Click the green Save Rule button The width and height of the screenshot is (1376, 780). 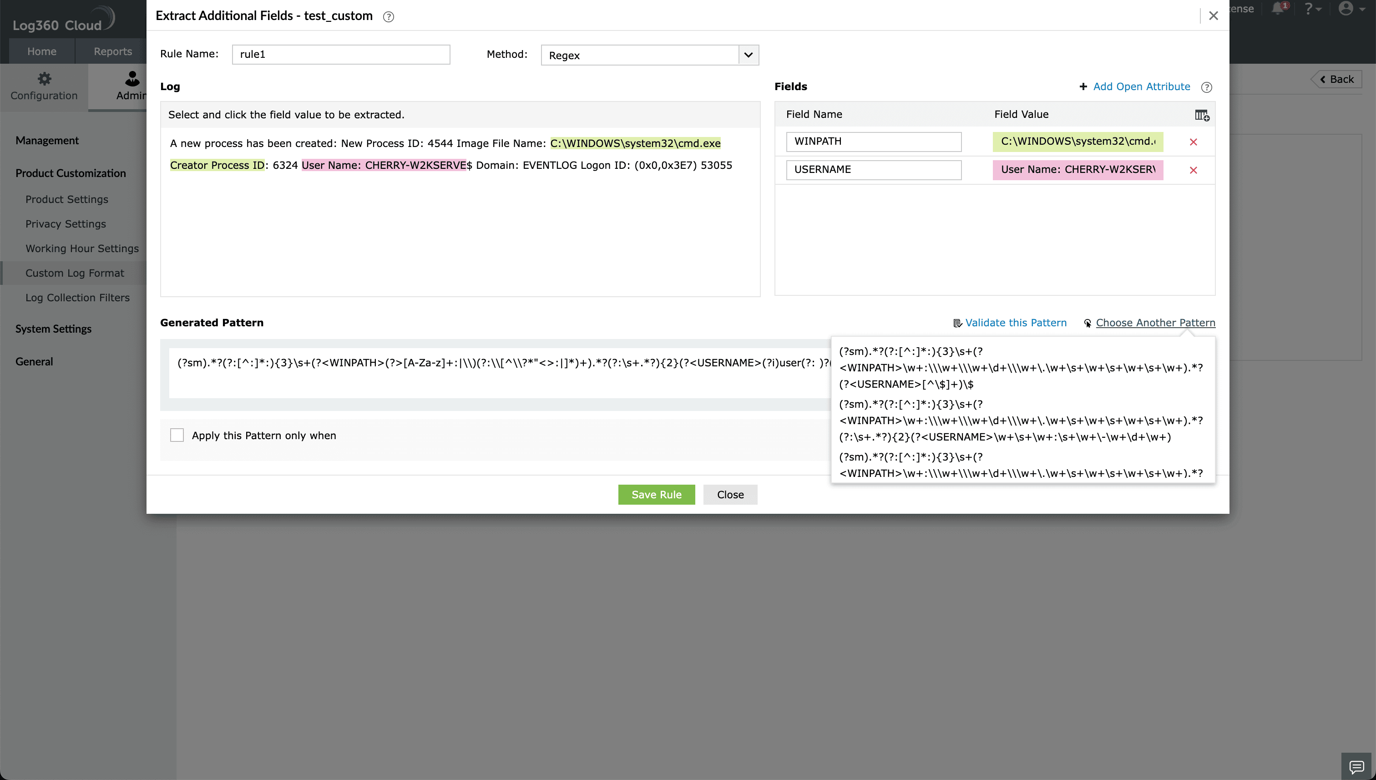(656, 495)
